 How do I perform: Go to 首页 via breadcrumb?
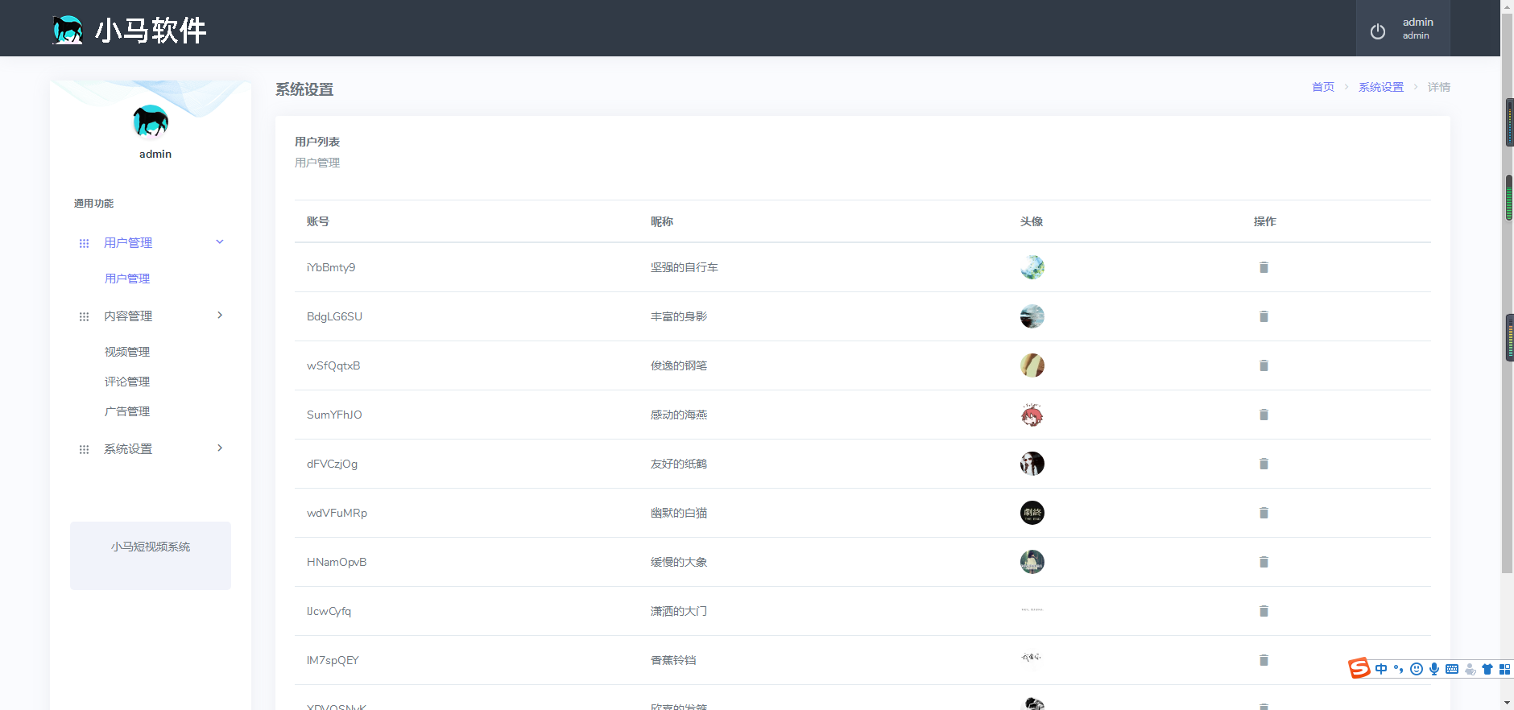click(x=1323, y=87)
